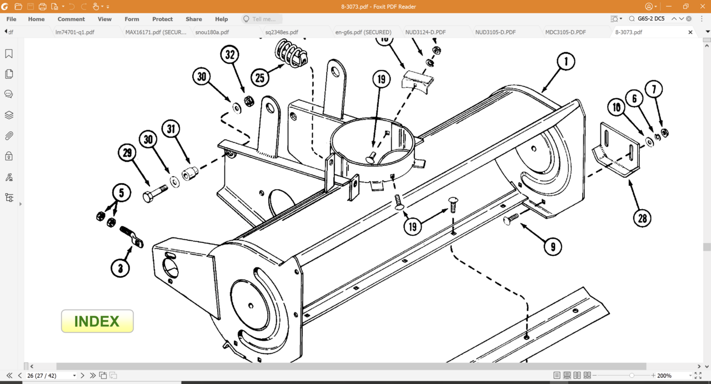Find the next search result for G6S-2 DC5
The image size is (711, 384).
pos(682,19)
